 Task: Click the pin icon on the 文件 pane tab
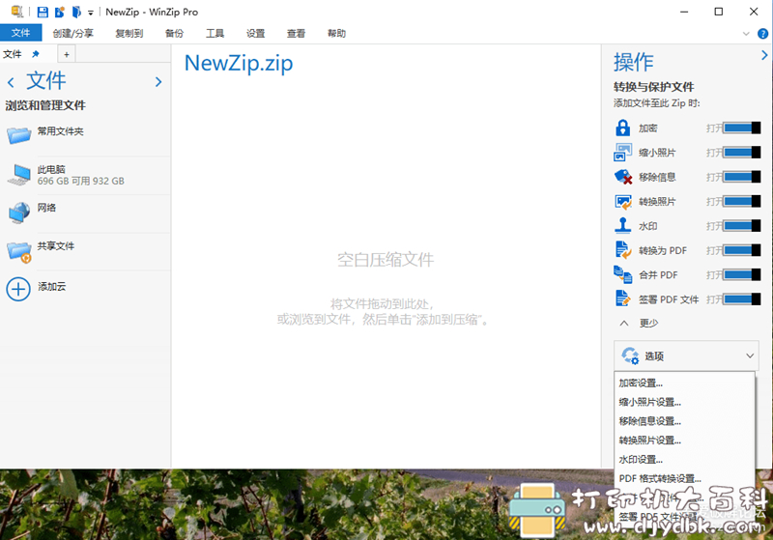[36, 54]
